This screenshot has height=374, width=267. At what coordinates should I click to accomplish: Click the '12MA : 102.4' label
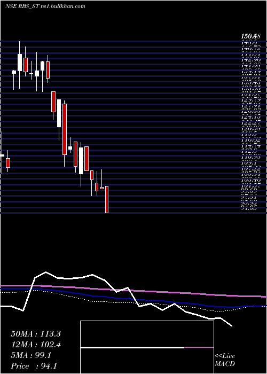coord(36,345)
